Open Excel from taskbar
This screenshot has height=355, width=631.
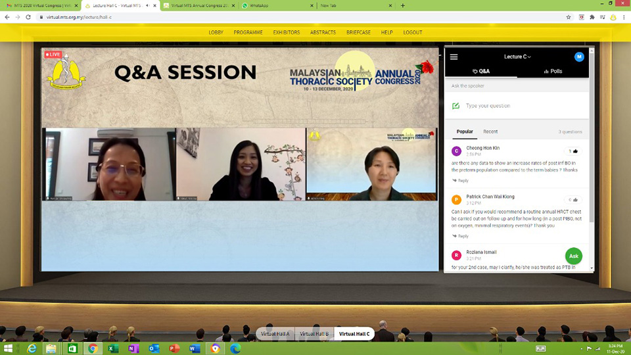(x=113, y=348)
